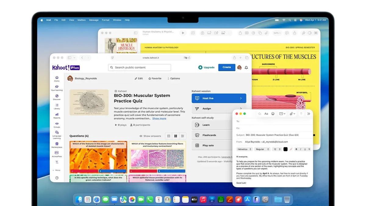Open the Mailbox menu

click(81, 20)
